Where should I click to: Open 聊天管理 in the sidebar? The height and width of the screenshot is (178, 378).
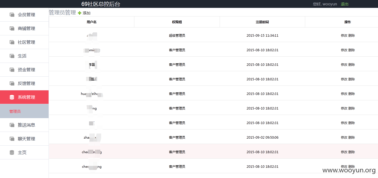24,139
